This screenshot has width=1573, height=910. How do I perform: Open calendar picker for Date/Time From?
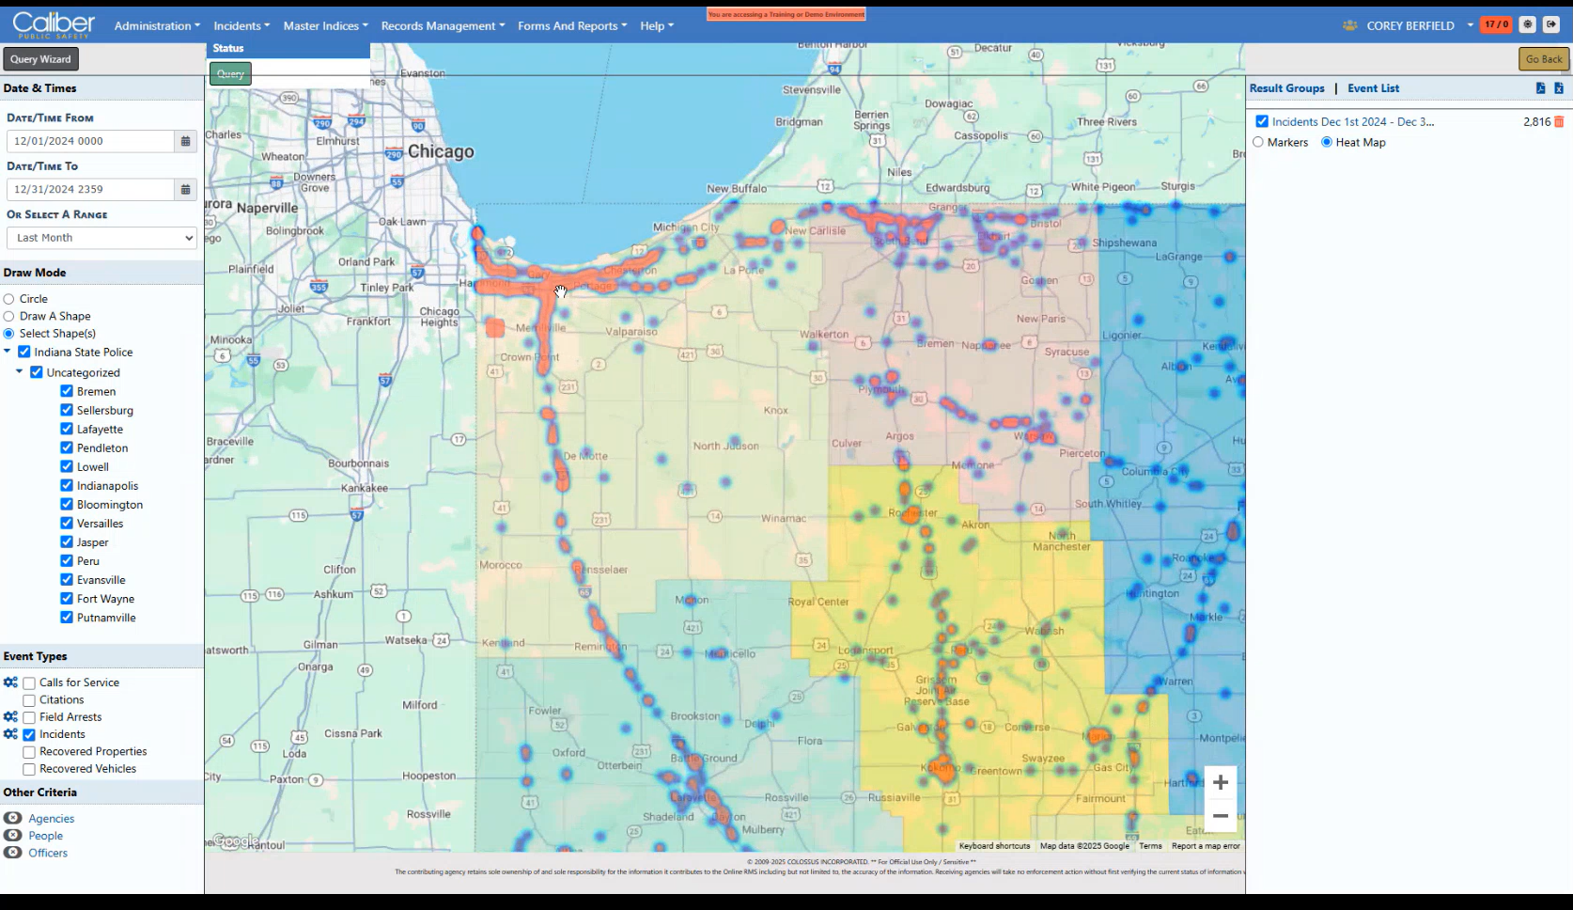(x=185, y=141)
